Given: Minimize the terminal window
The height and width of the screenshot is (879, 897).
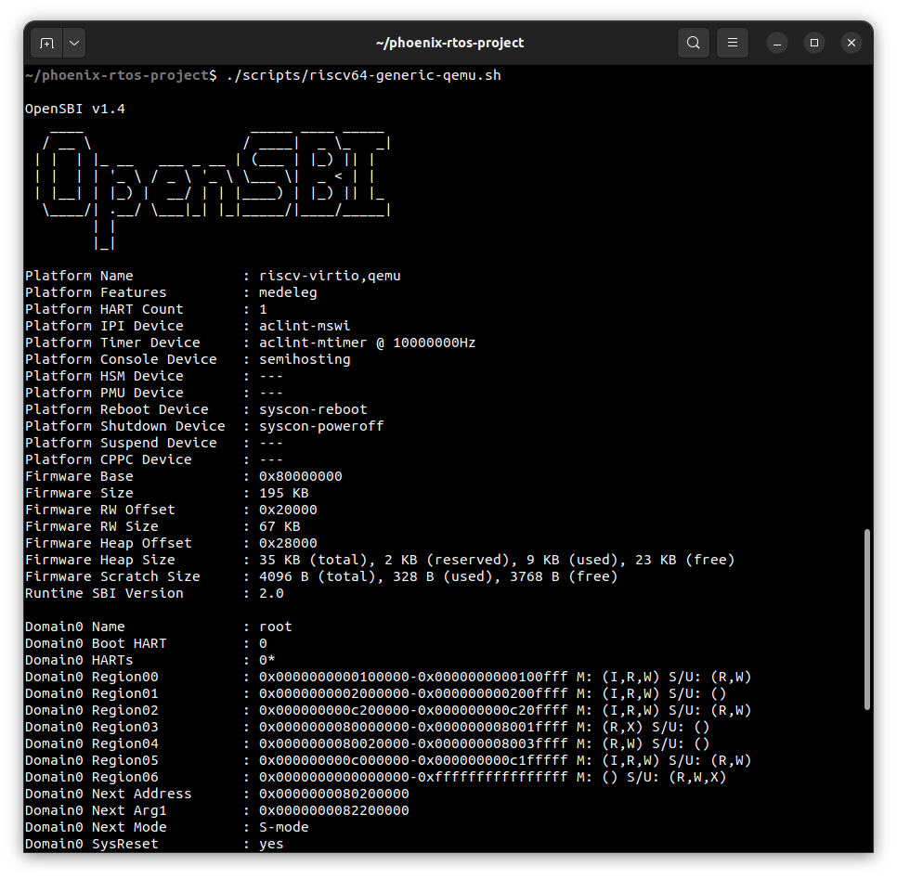Looking at the screenshot, I should click(777, 43).
